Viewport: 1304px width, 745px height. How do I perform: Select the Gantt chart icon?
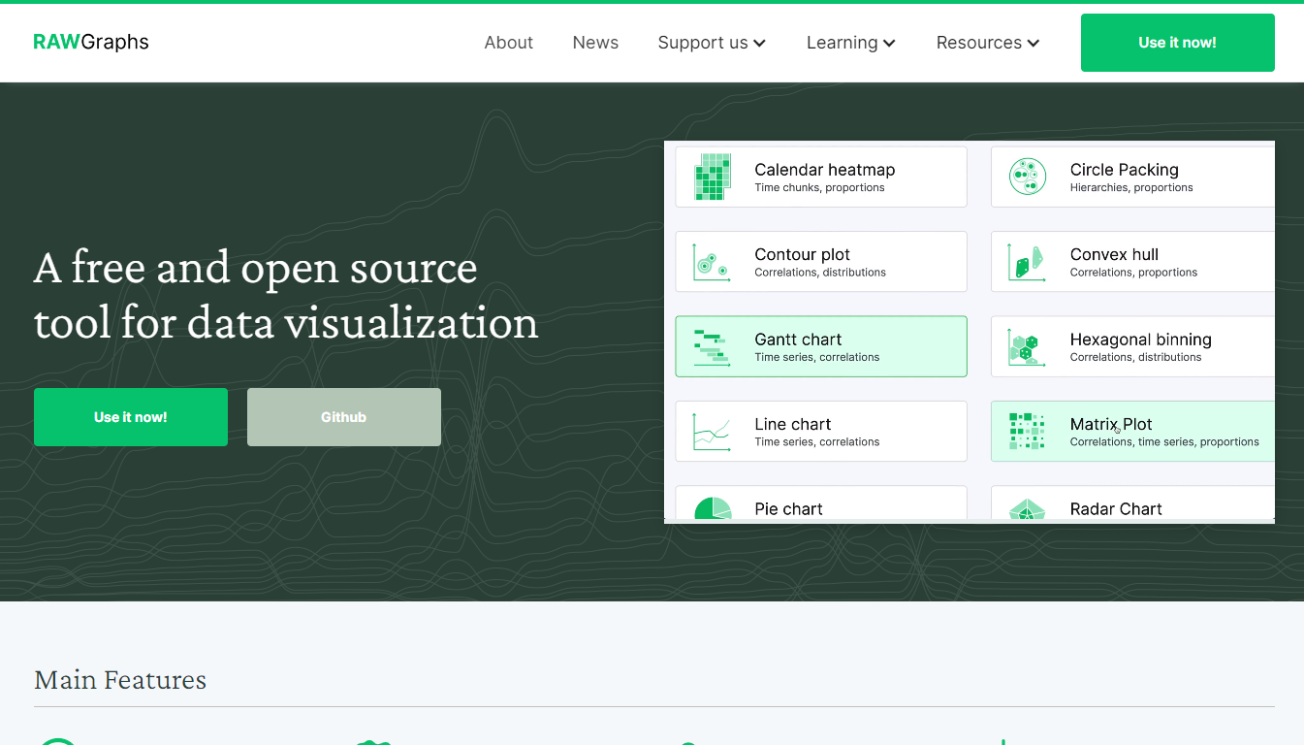pos(713,346)
